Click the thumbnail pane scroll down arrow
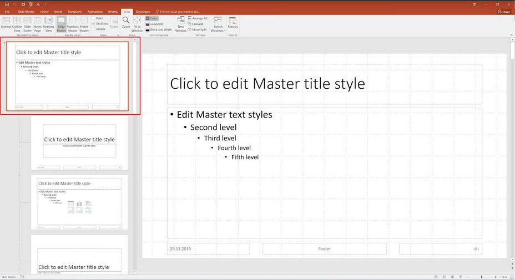The width and height of the screenshot is (515, 280). point(135,272)
